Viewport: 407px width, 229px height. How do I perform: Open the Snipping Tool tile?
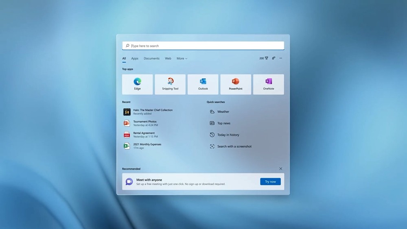pos(170,84)
